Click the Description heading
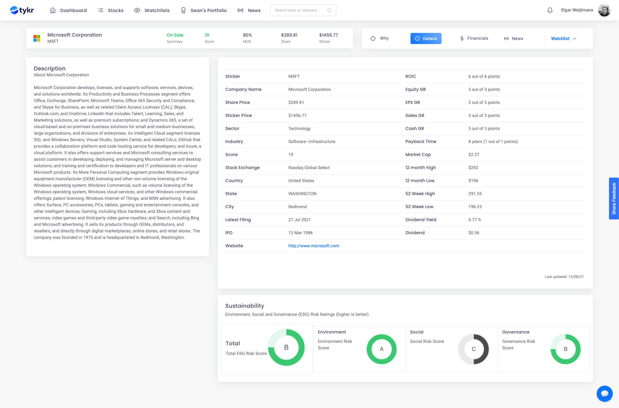 point(50,68)
